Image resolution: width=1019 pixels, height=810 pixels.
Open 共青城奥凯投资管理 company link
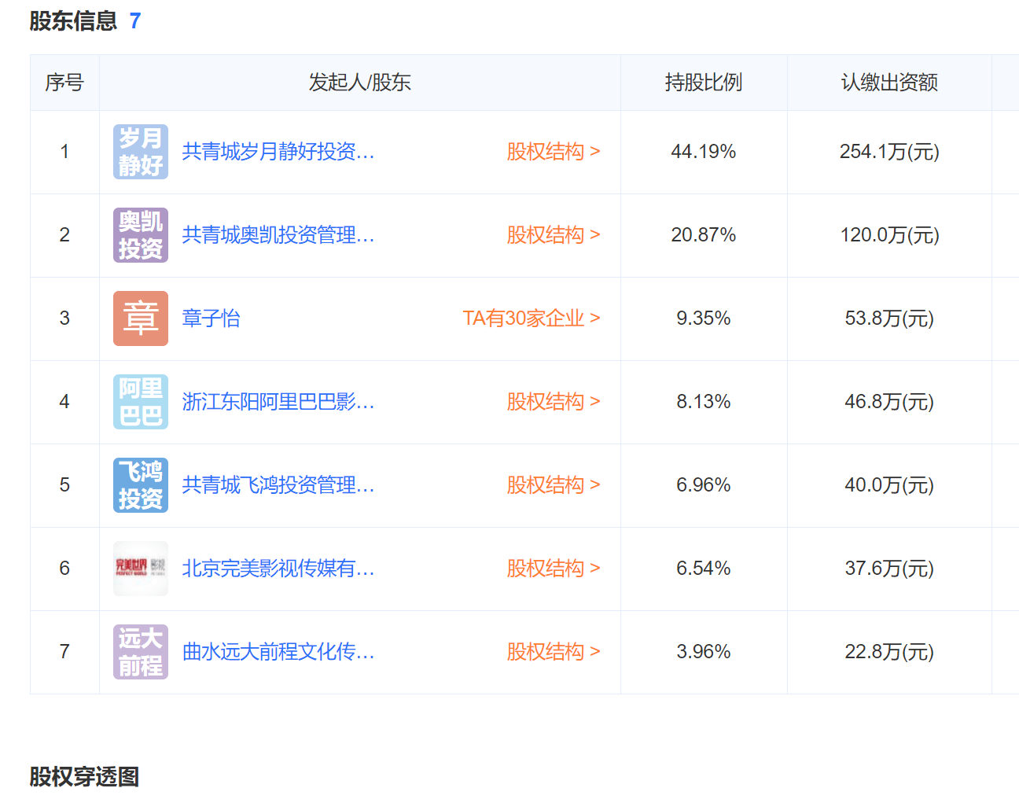click(278, 235)
